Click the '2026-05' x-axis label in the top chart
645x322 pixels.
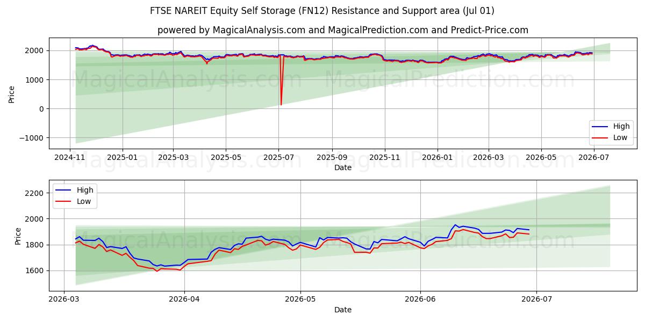pos(541,158)
